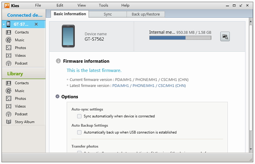The image size is (255, 164).
Task: Open the Edit menu
Action: 59,6
